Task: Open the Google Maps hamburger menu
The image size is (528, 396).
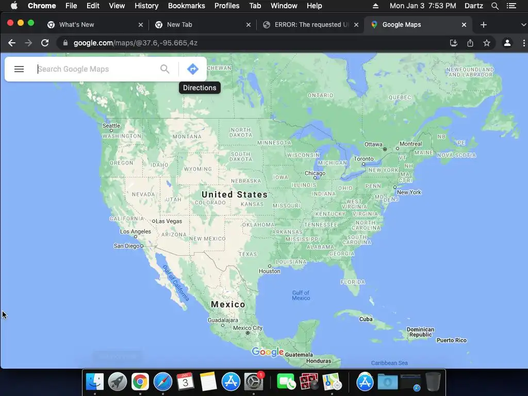Action: click(x=19, y=69)
